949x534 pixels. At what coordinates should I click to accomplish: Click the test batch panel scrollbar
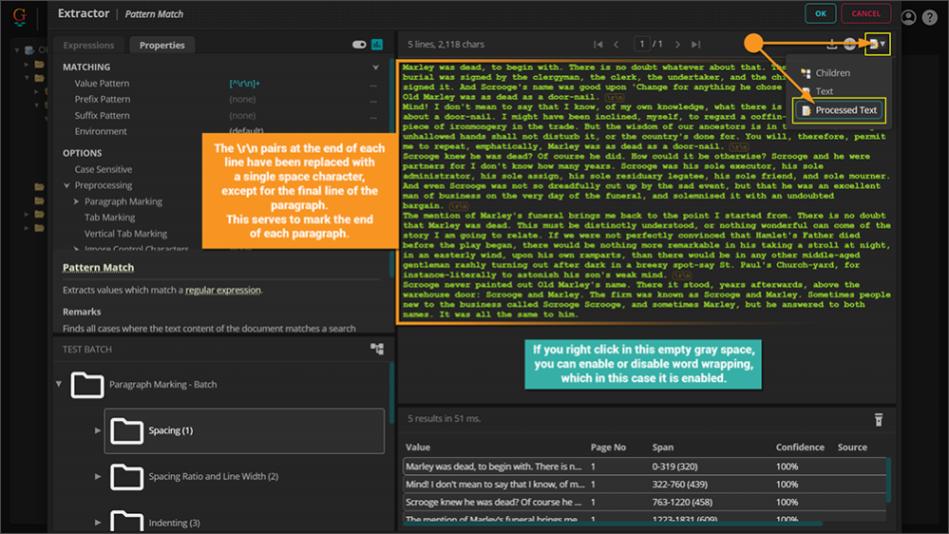(392, 392)
